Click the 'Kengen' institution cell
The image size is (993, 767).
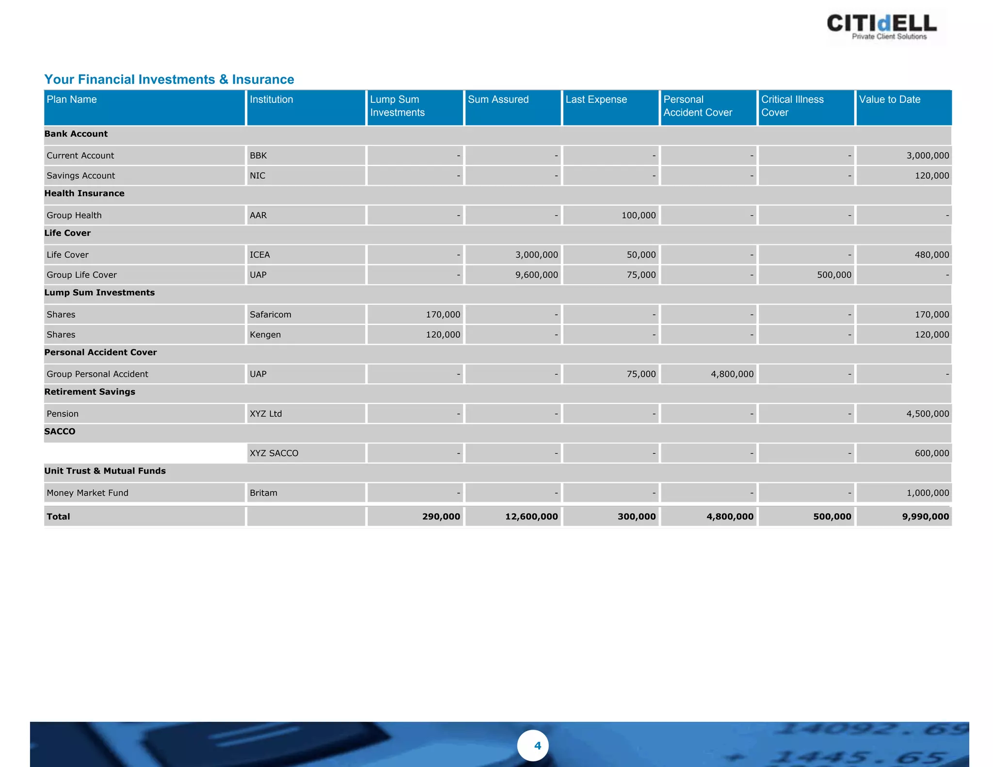306,335
